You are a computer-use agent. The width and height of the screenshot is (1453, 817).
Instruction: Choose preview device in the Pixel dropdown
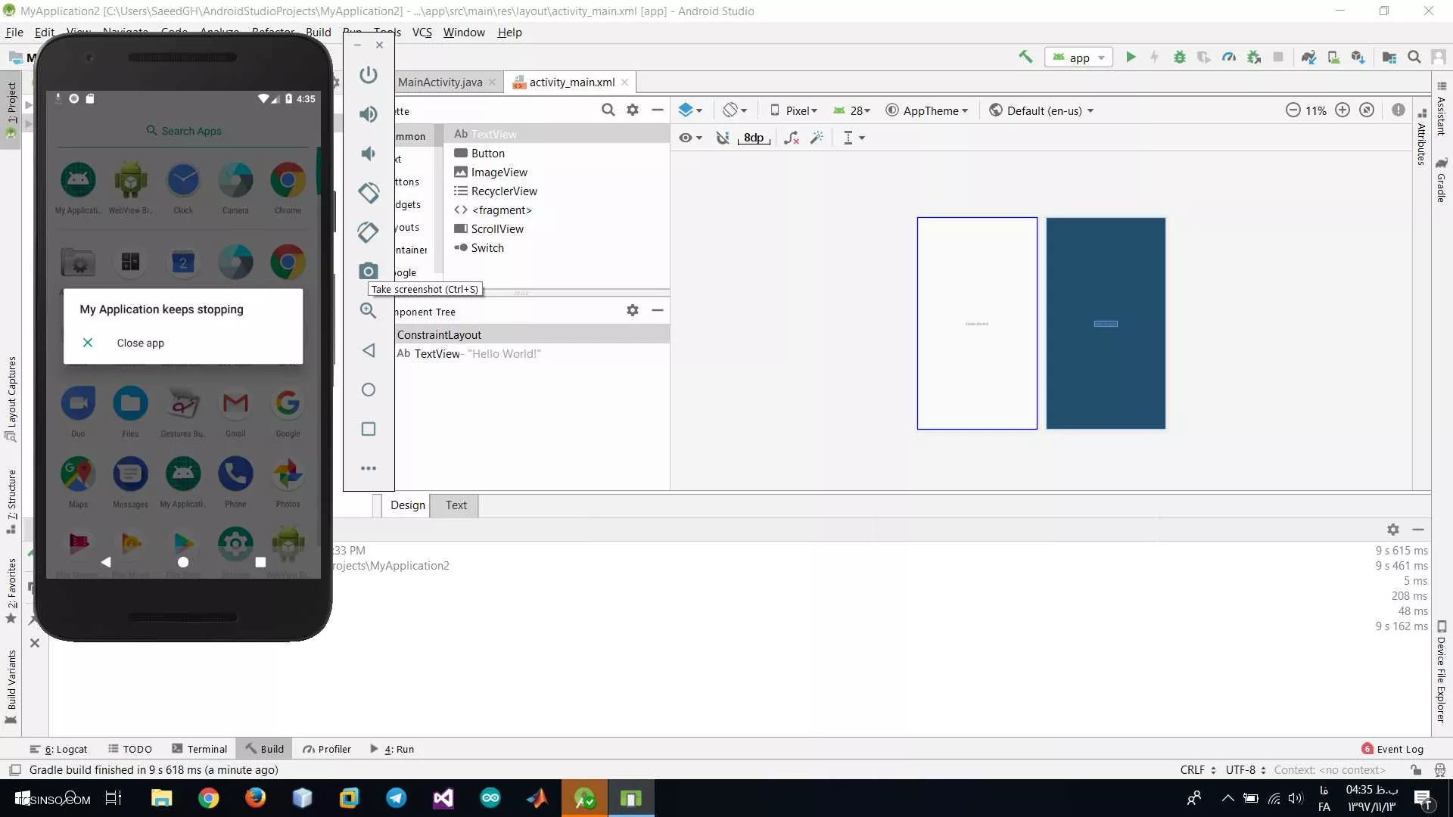point(794,110)
